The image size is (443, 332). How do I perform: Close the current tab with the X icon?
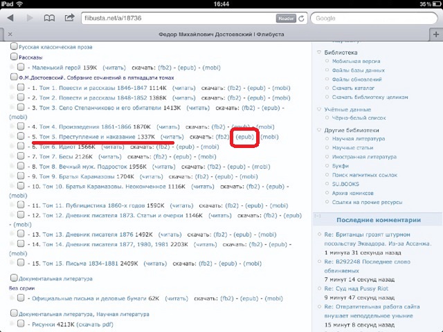pos(8,33)
